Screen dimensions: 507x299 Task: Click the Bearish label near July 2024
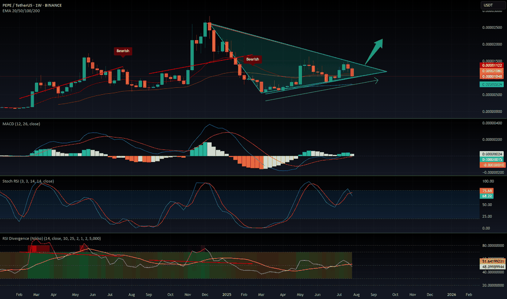click(x=123, y=51)
